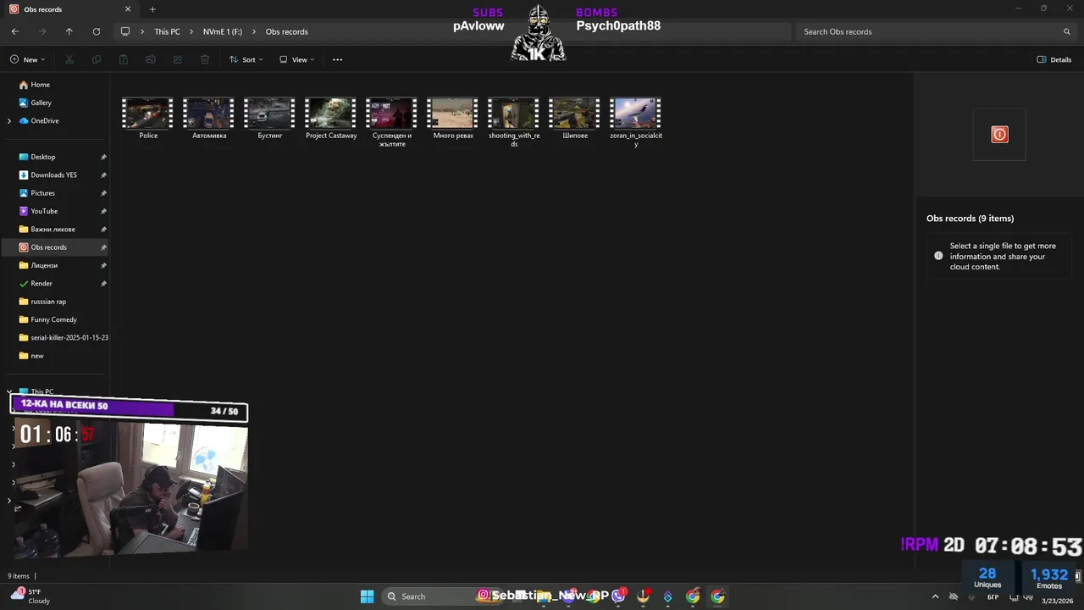The height and width of the screenshot is (610, 1084).
Task: Expand chevron after This PC breadcrumb
Action: point(192,31)
